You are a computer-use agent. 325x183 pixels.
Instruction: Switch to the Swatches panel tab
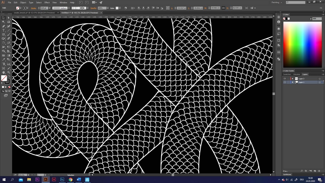(x=287, y=74)
